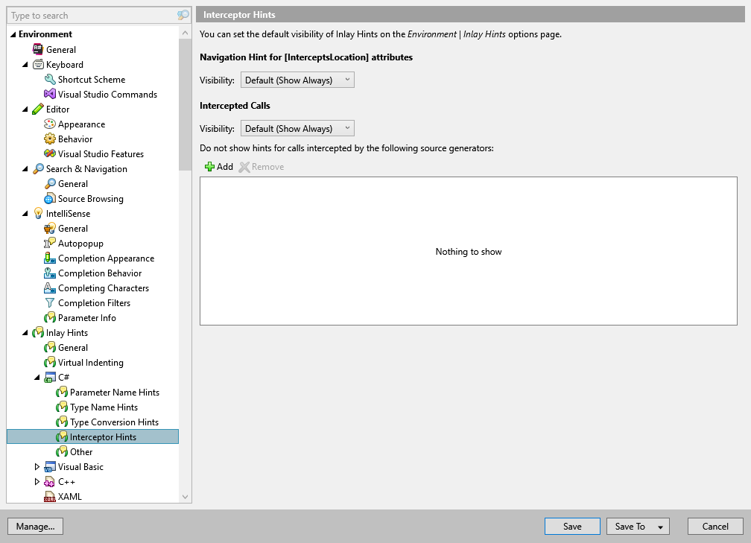Image resolution: width=751 pixels, height=543 pixels.
Task: Expand the C++ tree node
Action: [37, 482]
